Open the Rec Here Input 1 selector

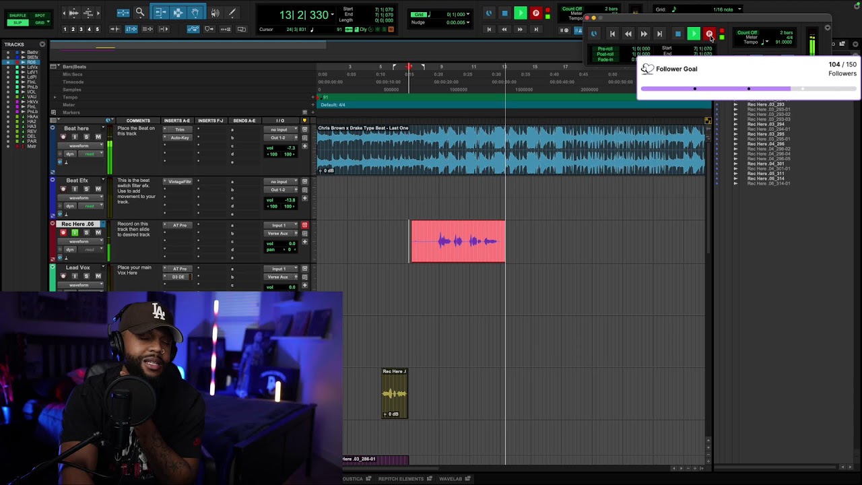point(279,226)
